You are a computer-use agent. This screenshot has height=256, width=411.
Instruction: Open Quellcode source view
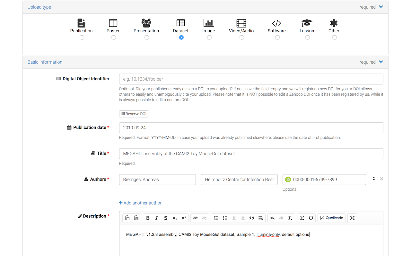[x=332, y=218]
